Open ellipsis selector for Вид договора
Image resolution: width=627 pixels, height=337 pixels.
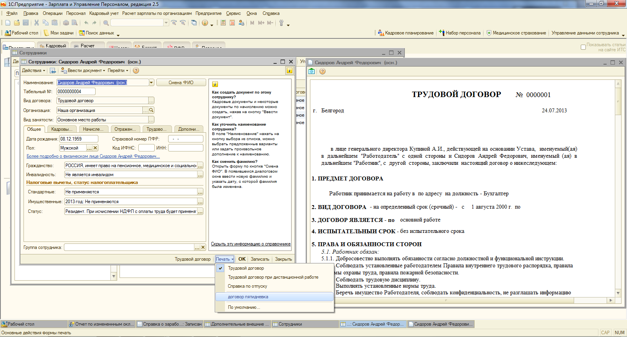151,101
